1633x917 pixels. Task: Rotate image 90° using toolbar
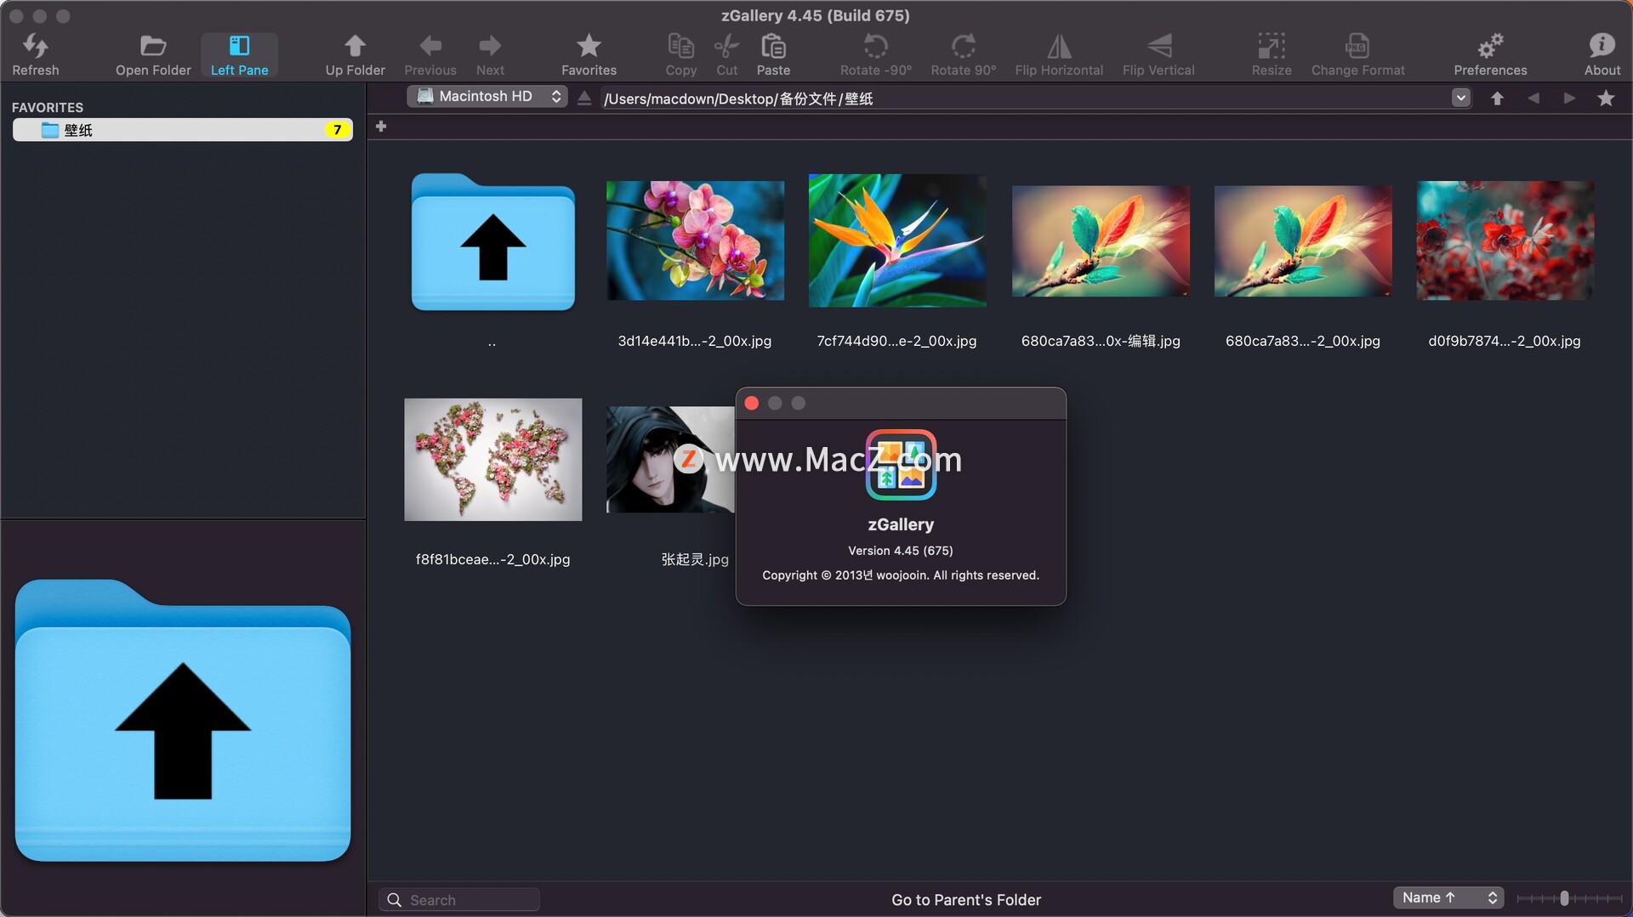click(963, 54)
